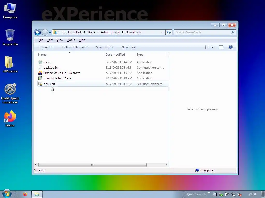
Task: Click the Downloads breadcrumb
Action: [133, 32]
